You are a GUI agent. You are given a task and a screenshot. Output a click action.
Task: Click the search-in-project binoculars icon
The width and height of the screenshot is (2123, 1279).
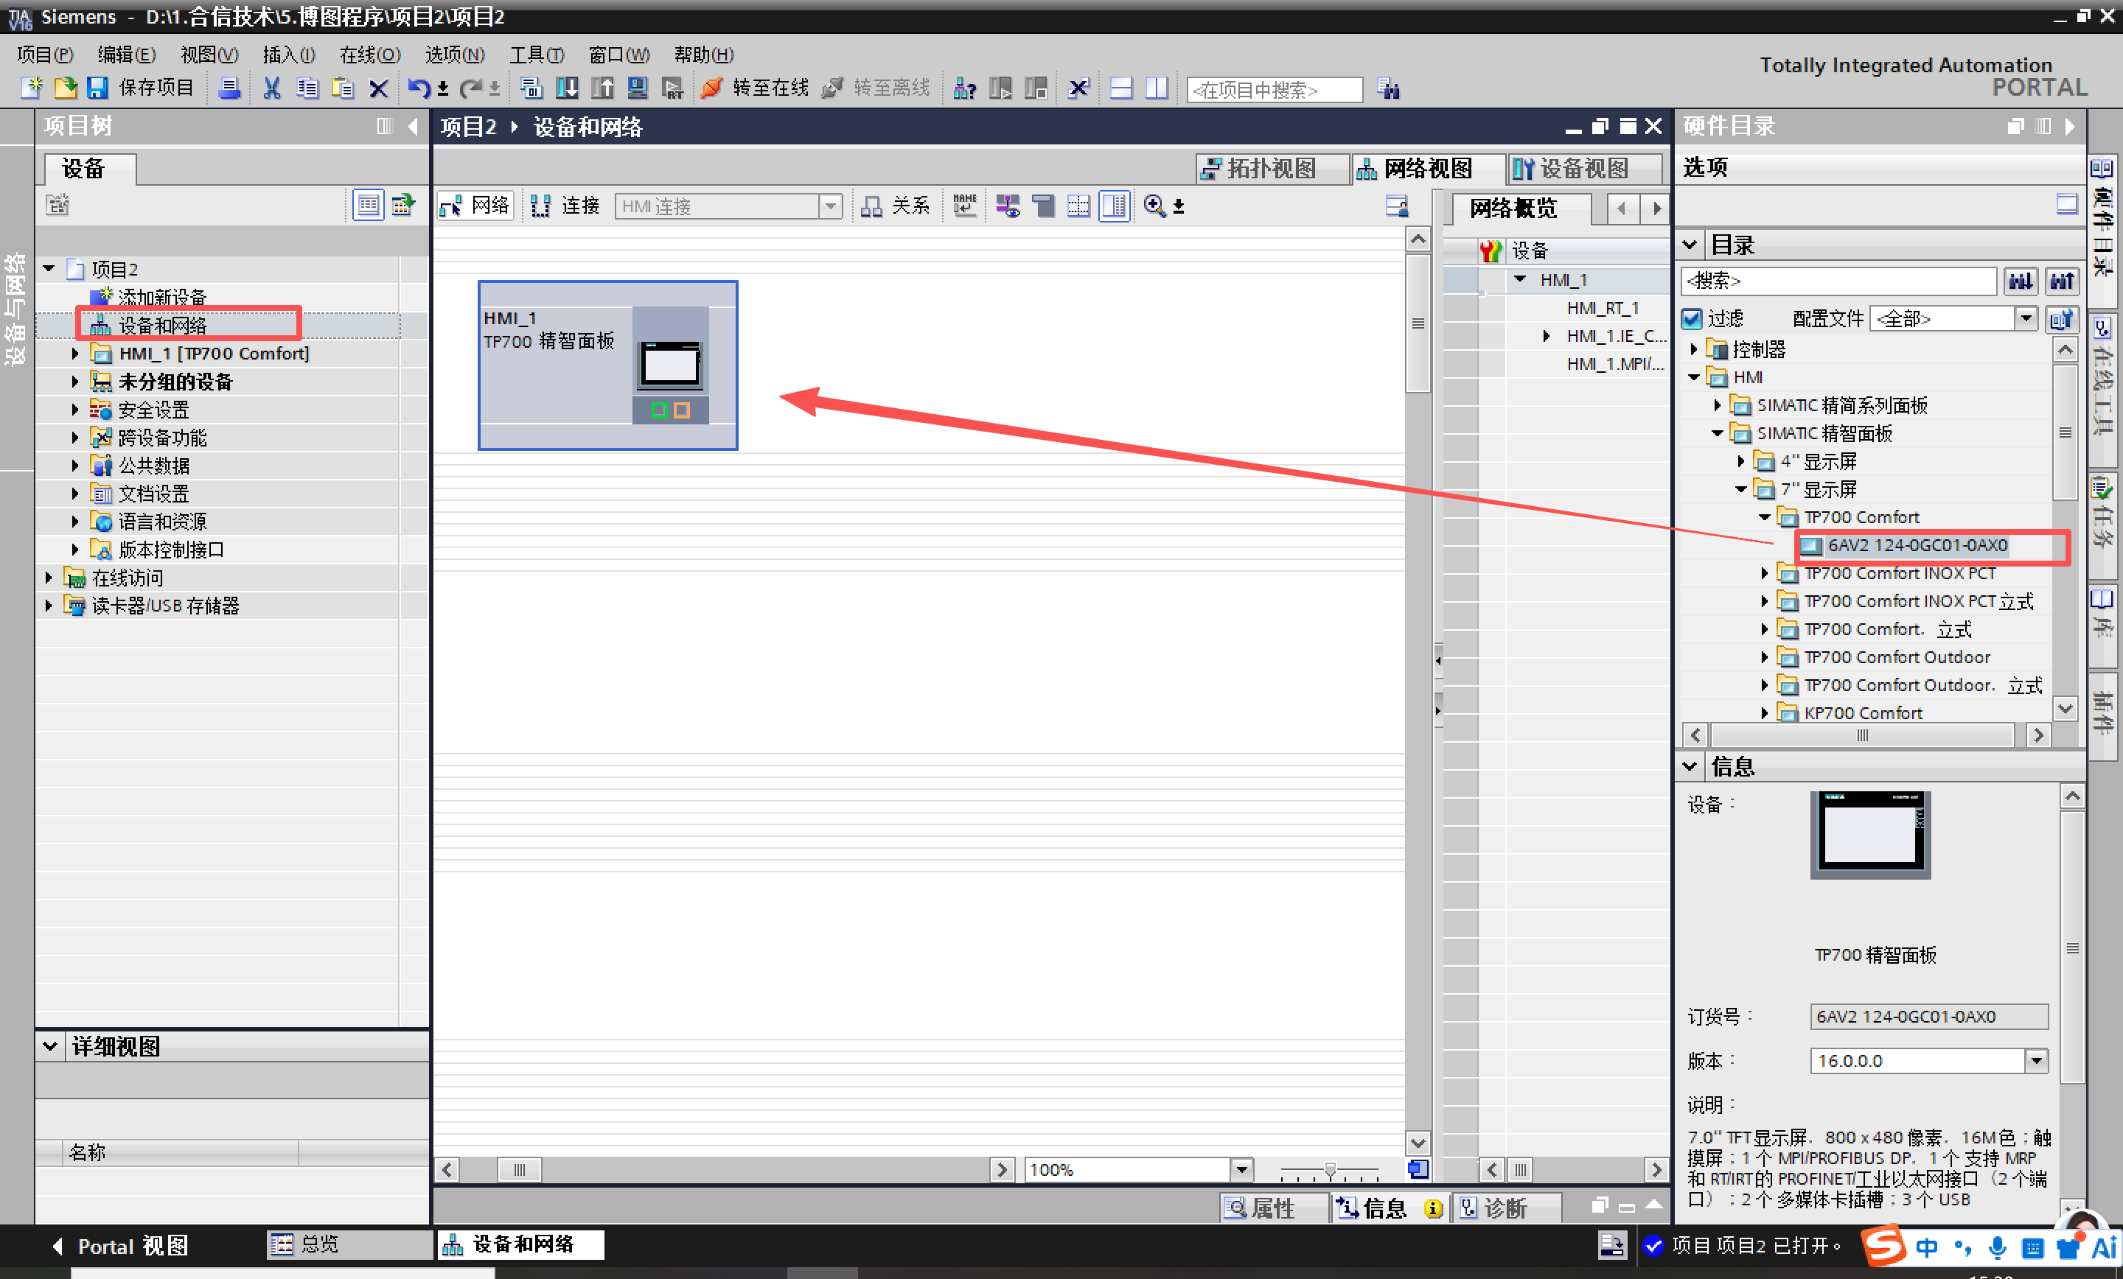click(1388, 88)
